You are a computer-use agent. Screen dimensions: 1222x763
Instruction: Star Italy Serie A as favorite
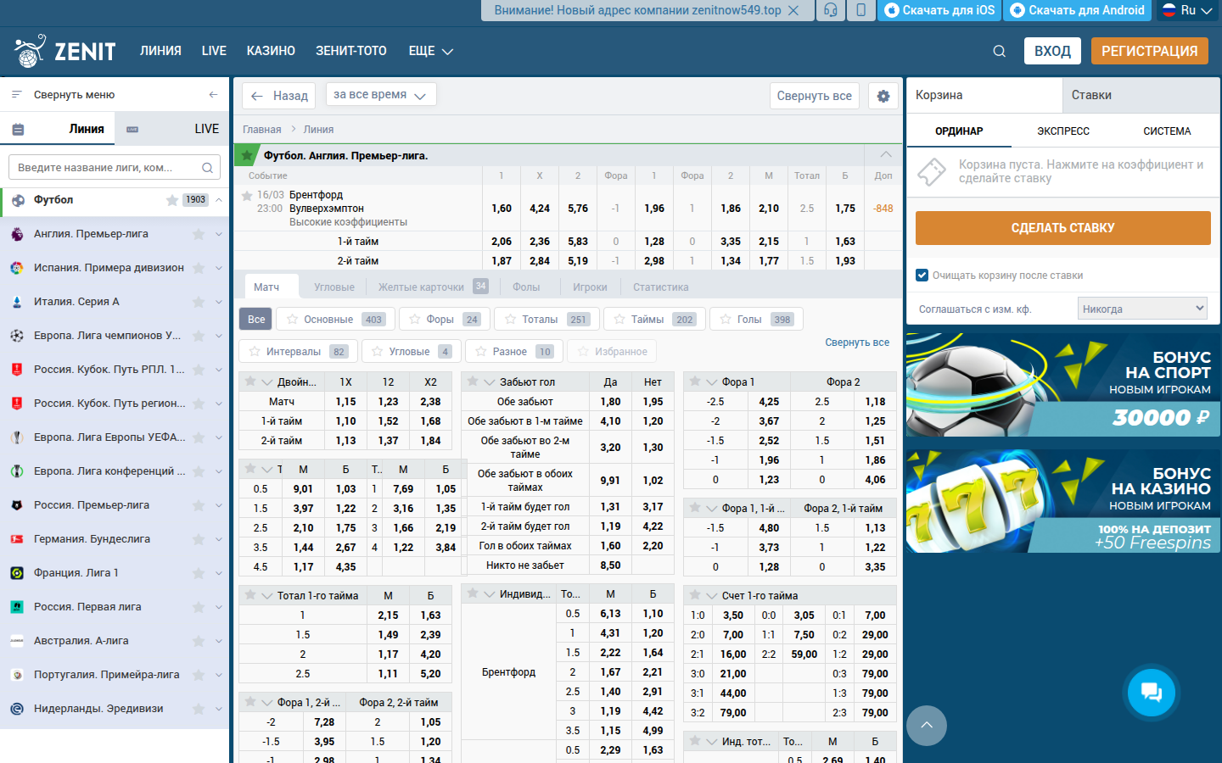pos(199,302)
